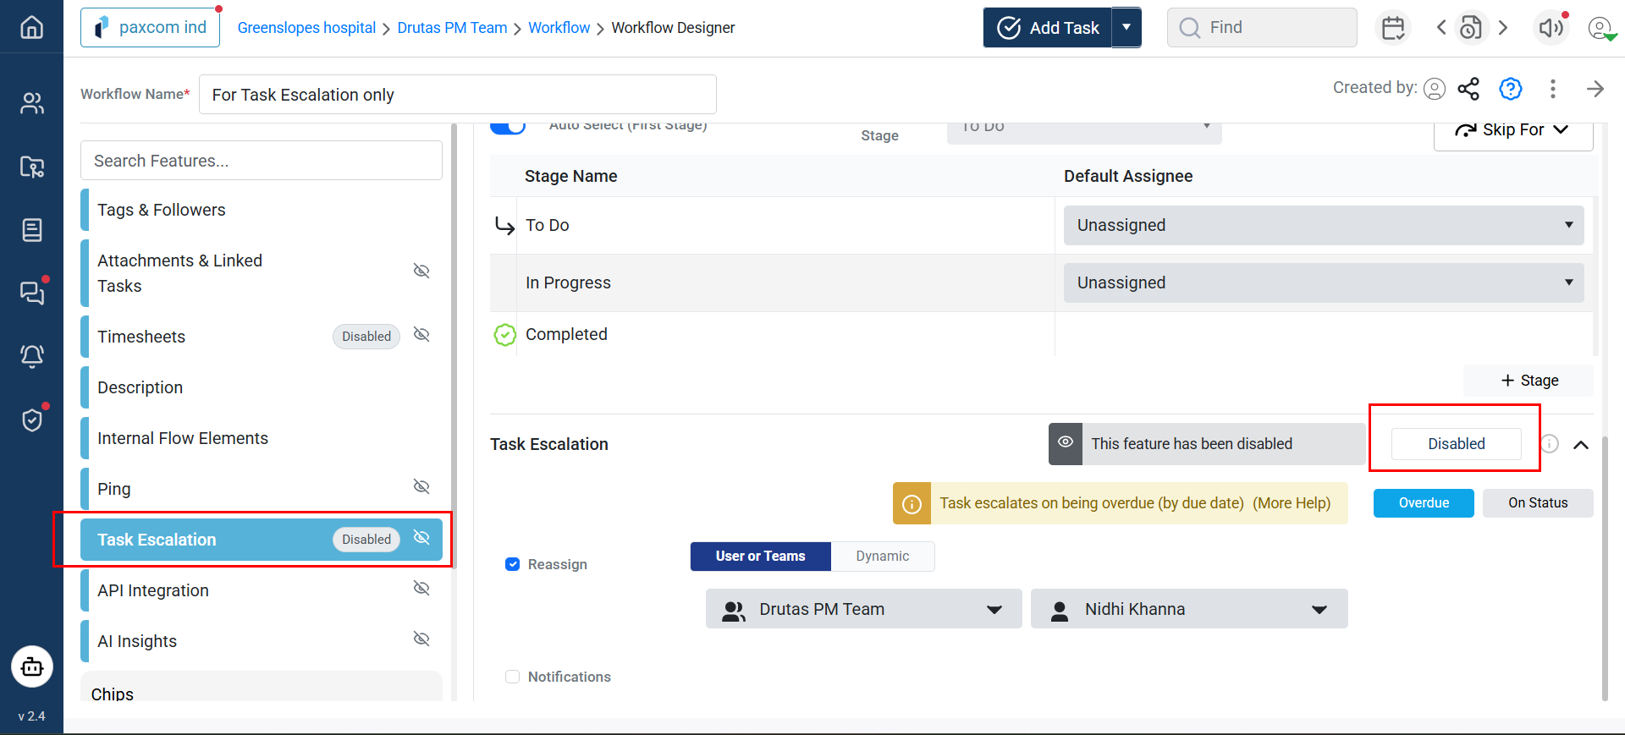Toggle visibility eye for Ping feature
The height and width of the screenshot is (735, 1625).
click(x=421, y=486)
